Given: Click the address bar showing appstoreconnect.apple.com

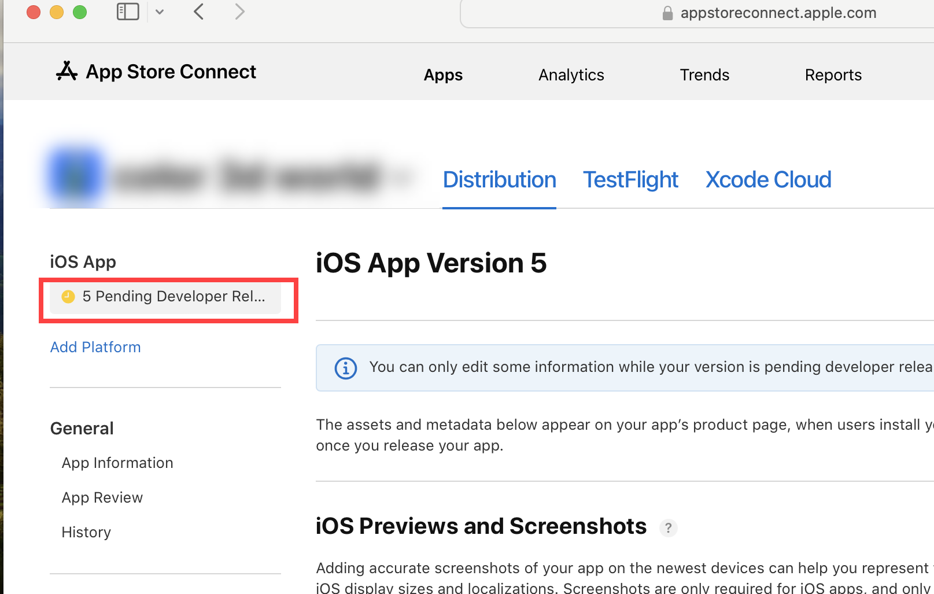Looking at the screenshot, I should pos(697,13).
